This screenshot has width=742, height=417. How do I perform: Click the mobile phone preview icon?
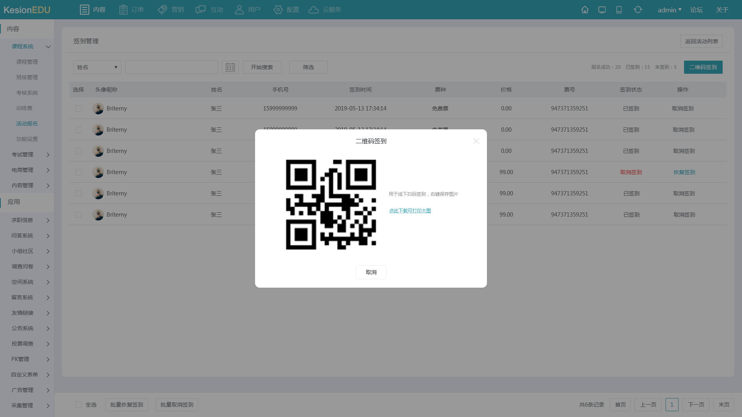619,10
